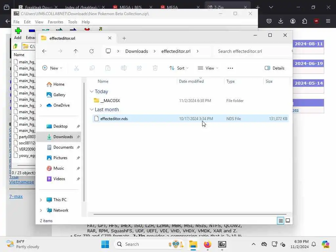Toggle the Details pane button

pos(275,68)
